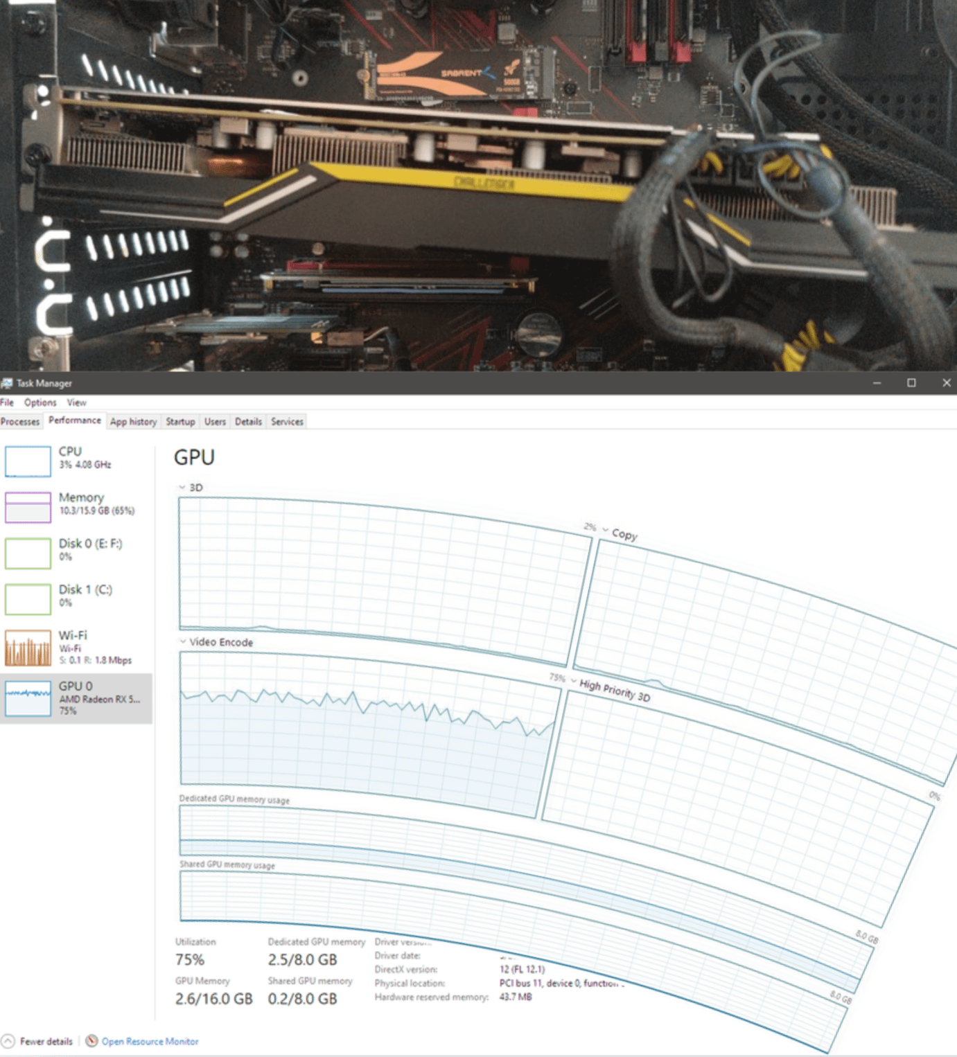Click the Utilization label
957x1057 pixels.
pos(195,942)
